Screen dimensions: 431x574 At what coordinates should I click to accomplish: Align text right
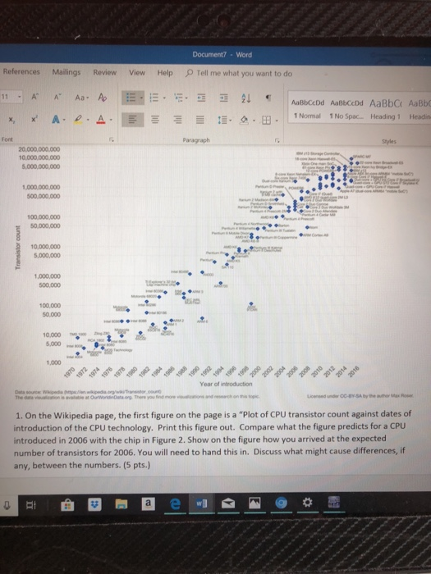(177, 120)
